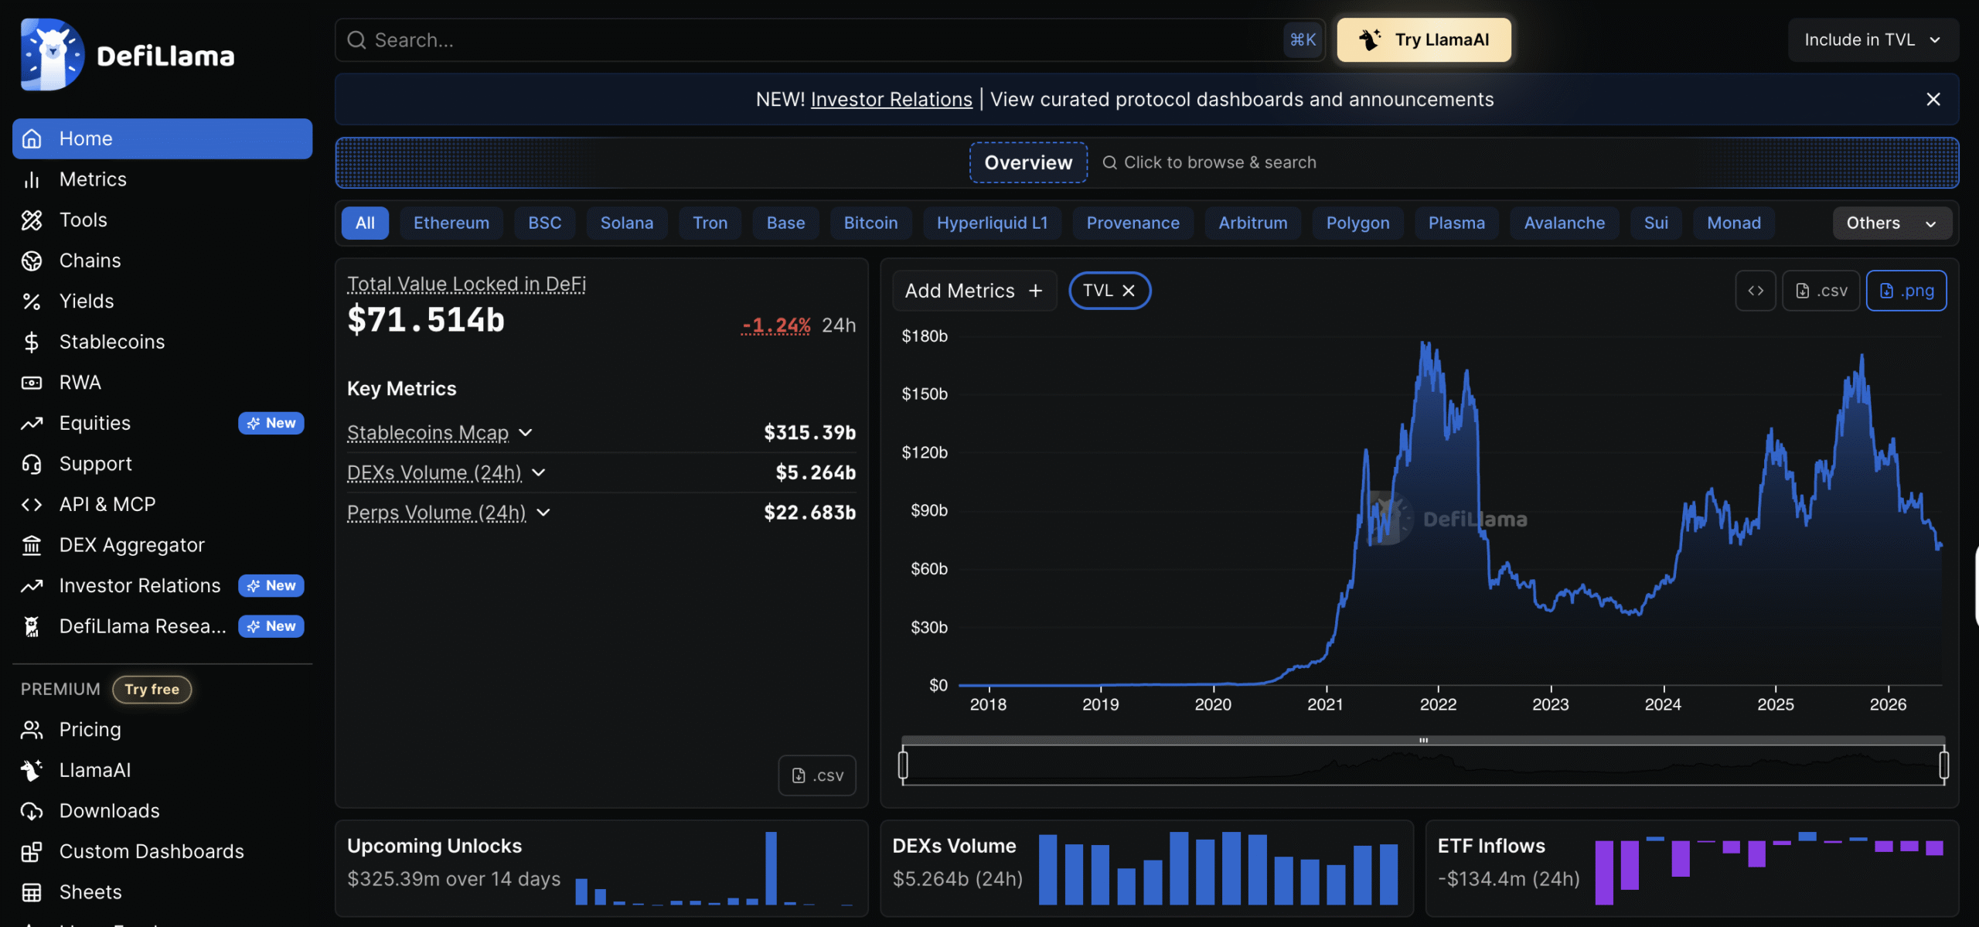Filter by BSC chain
Screen dimensions: 1979x927
[x=544, y=223]
